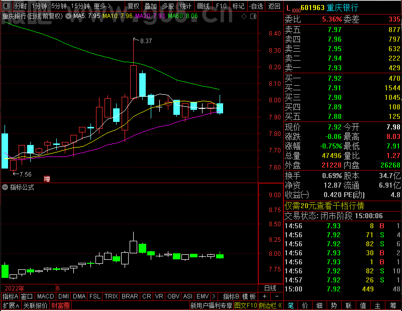Toggle the panel layout icon at top-left
The height and width of the screenshot is (311, 402).
[7, 6]
